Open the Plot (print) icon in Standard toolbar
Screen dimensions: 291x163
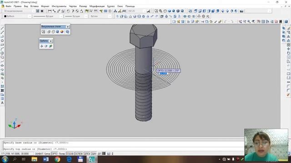[x=188, y=22]
